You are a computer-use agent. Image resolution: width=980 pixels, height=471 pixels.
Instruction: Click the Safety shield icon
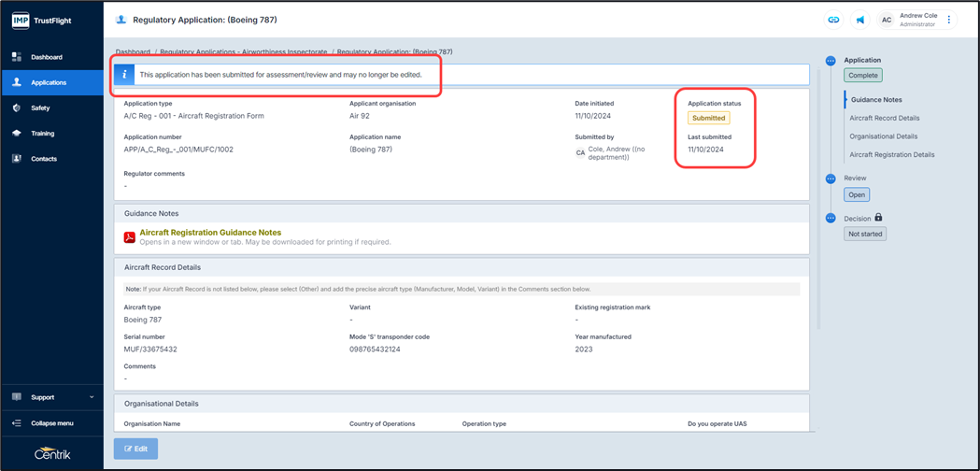[17, 108]
